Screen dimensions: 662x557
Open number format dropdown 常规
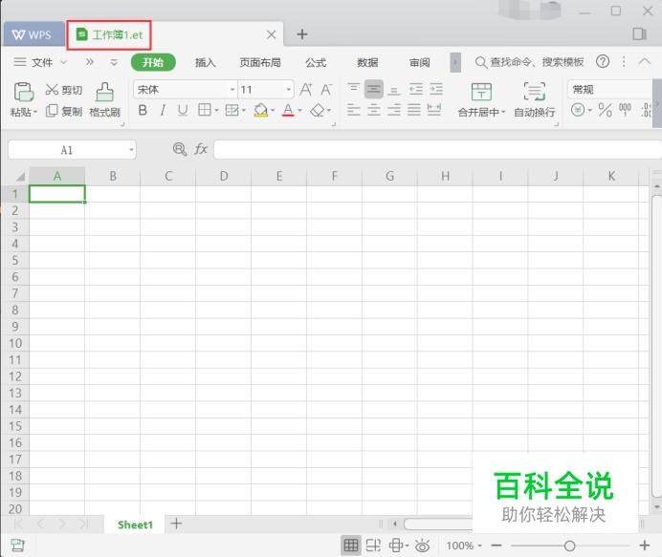(x=610, y=90)
